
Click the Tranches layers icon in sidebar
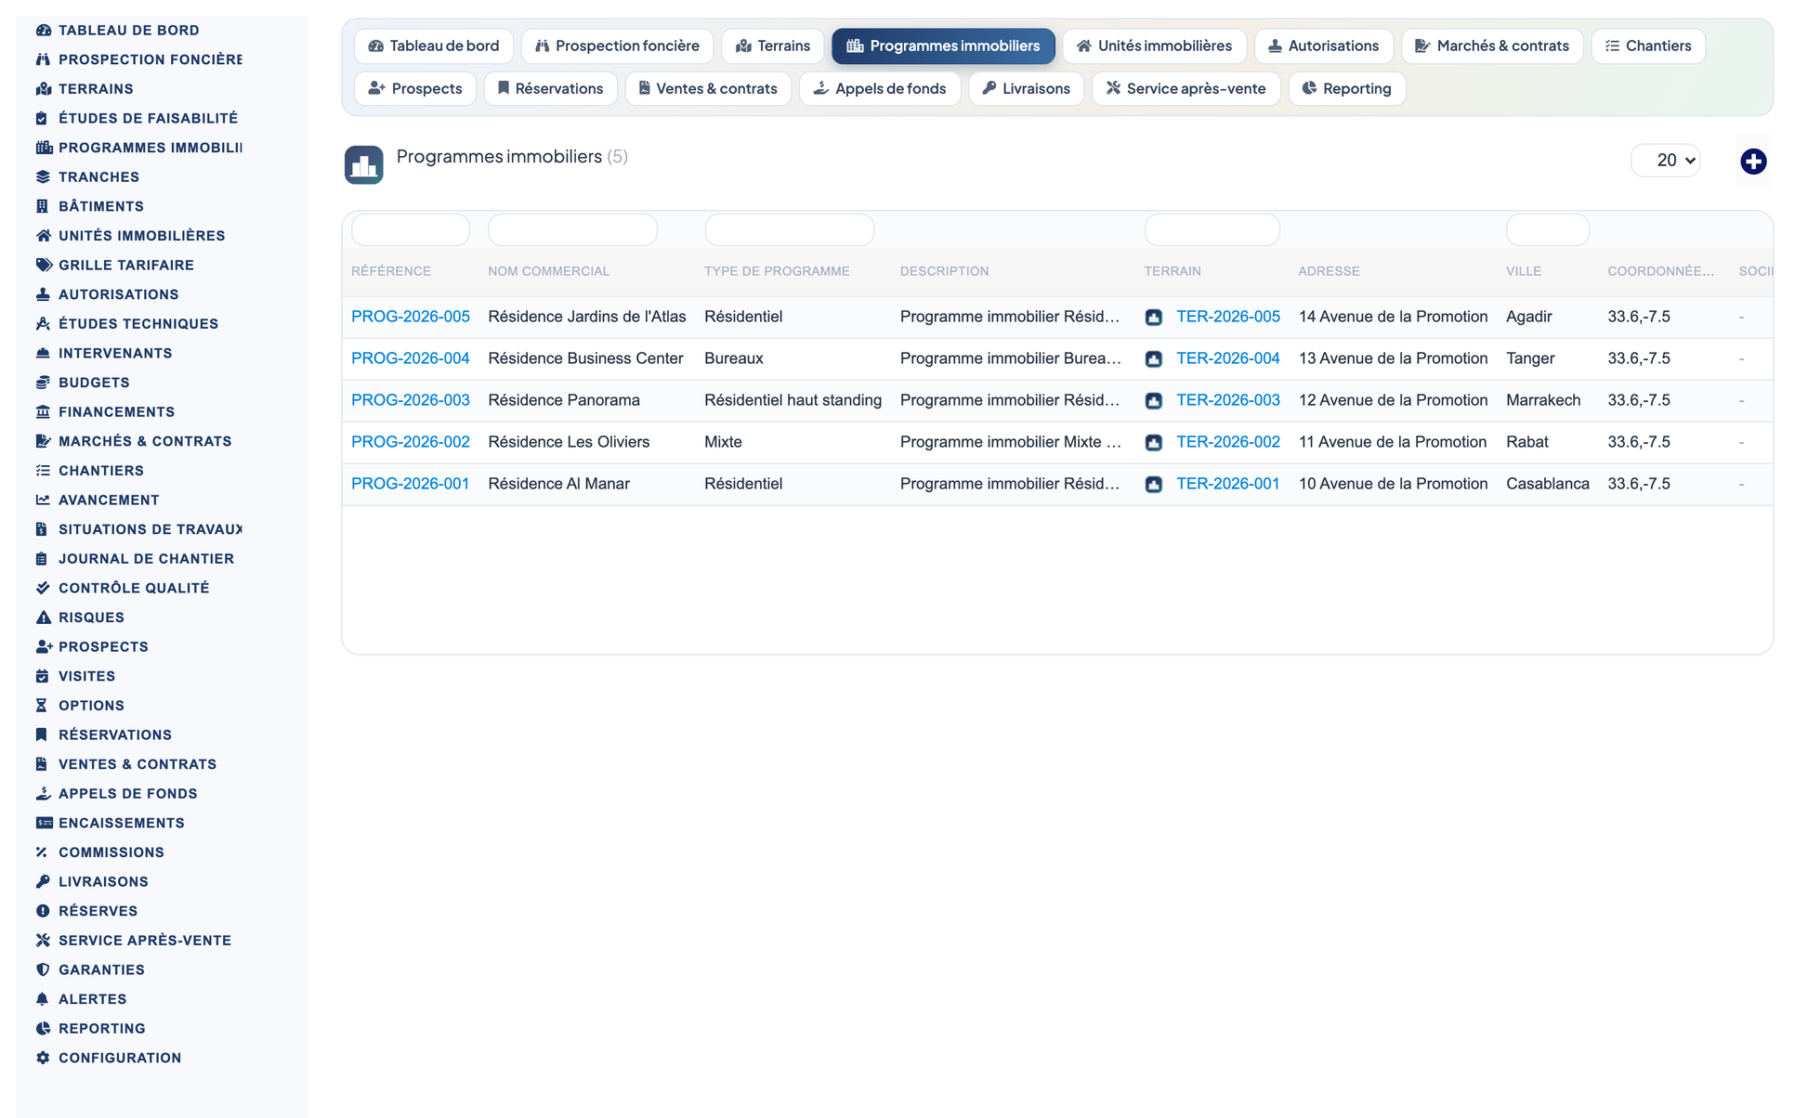[43, 176]
